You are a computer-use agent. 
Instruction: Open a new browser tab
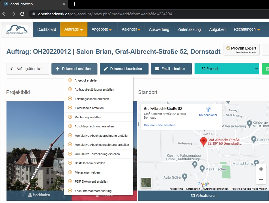pos(74,4)
